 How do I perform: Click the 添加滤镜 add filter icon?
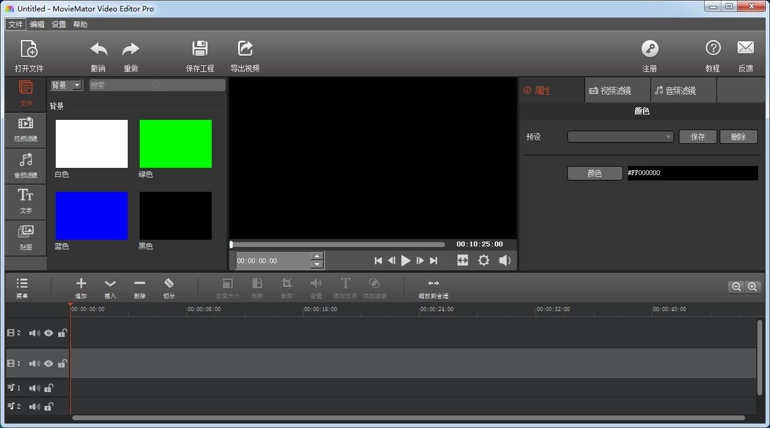tap(375, 283)
